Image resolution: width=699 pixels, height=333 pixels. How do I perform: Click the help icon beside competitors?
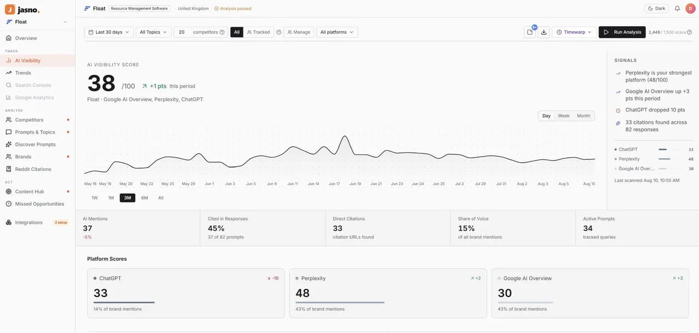222,32
